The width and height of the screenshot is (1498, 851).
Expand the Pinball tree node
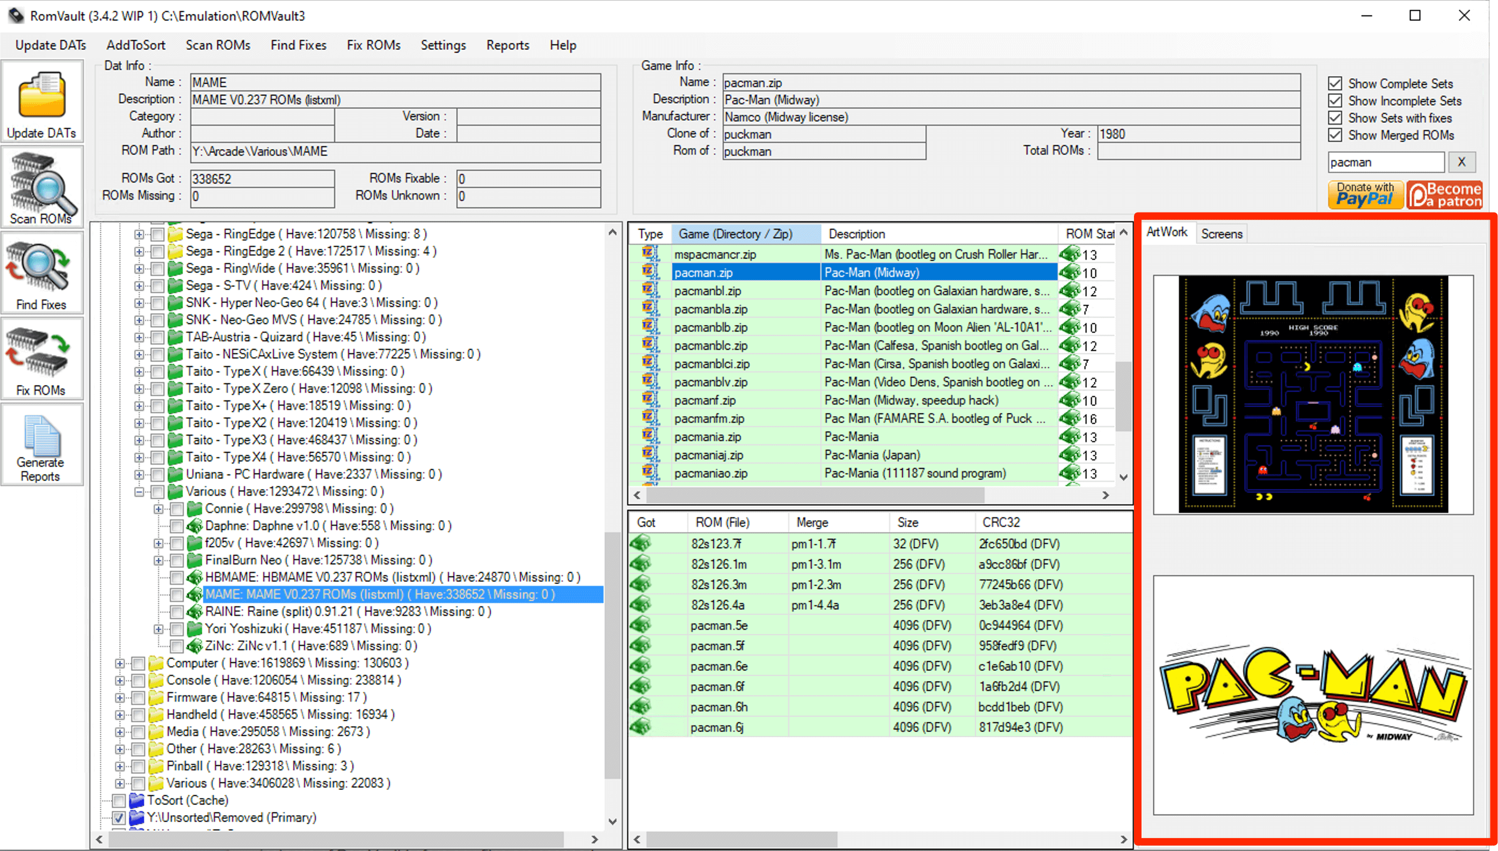[x=119, y=766]
